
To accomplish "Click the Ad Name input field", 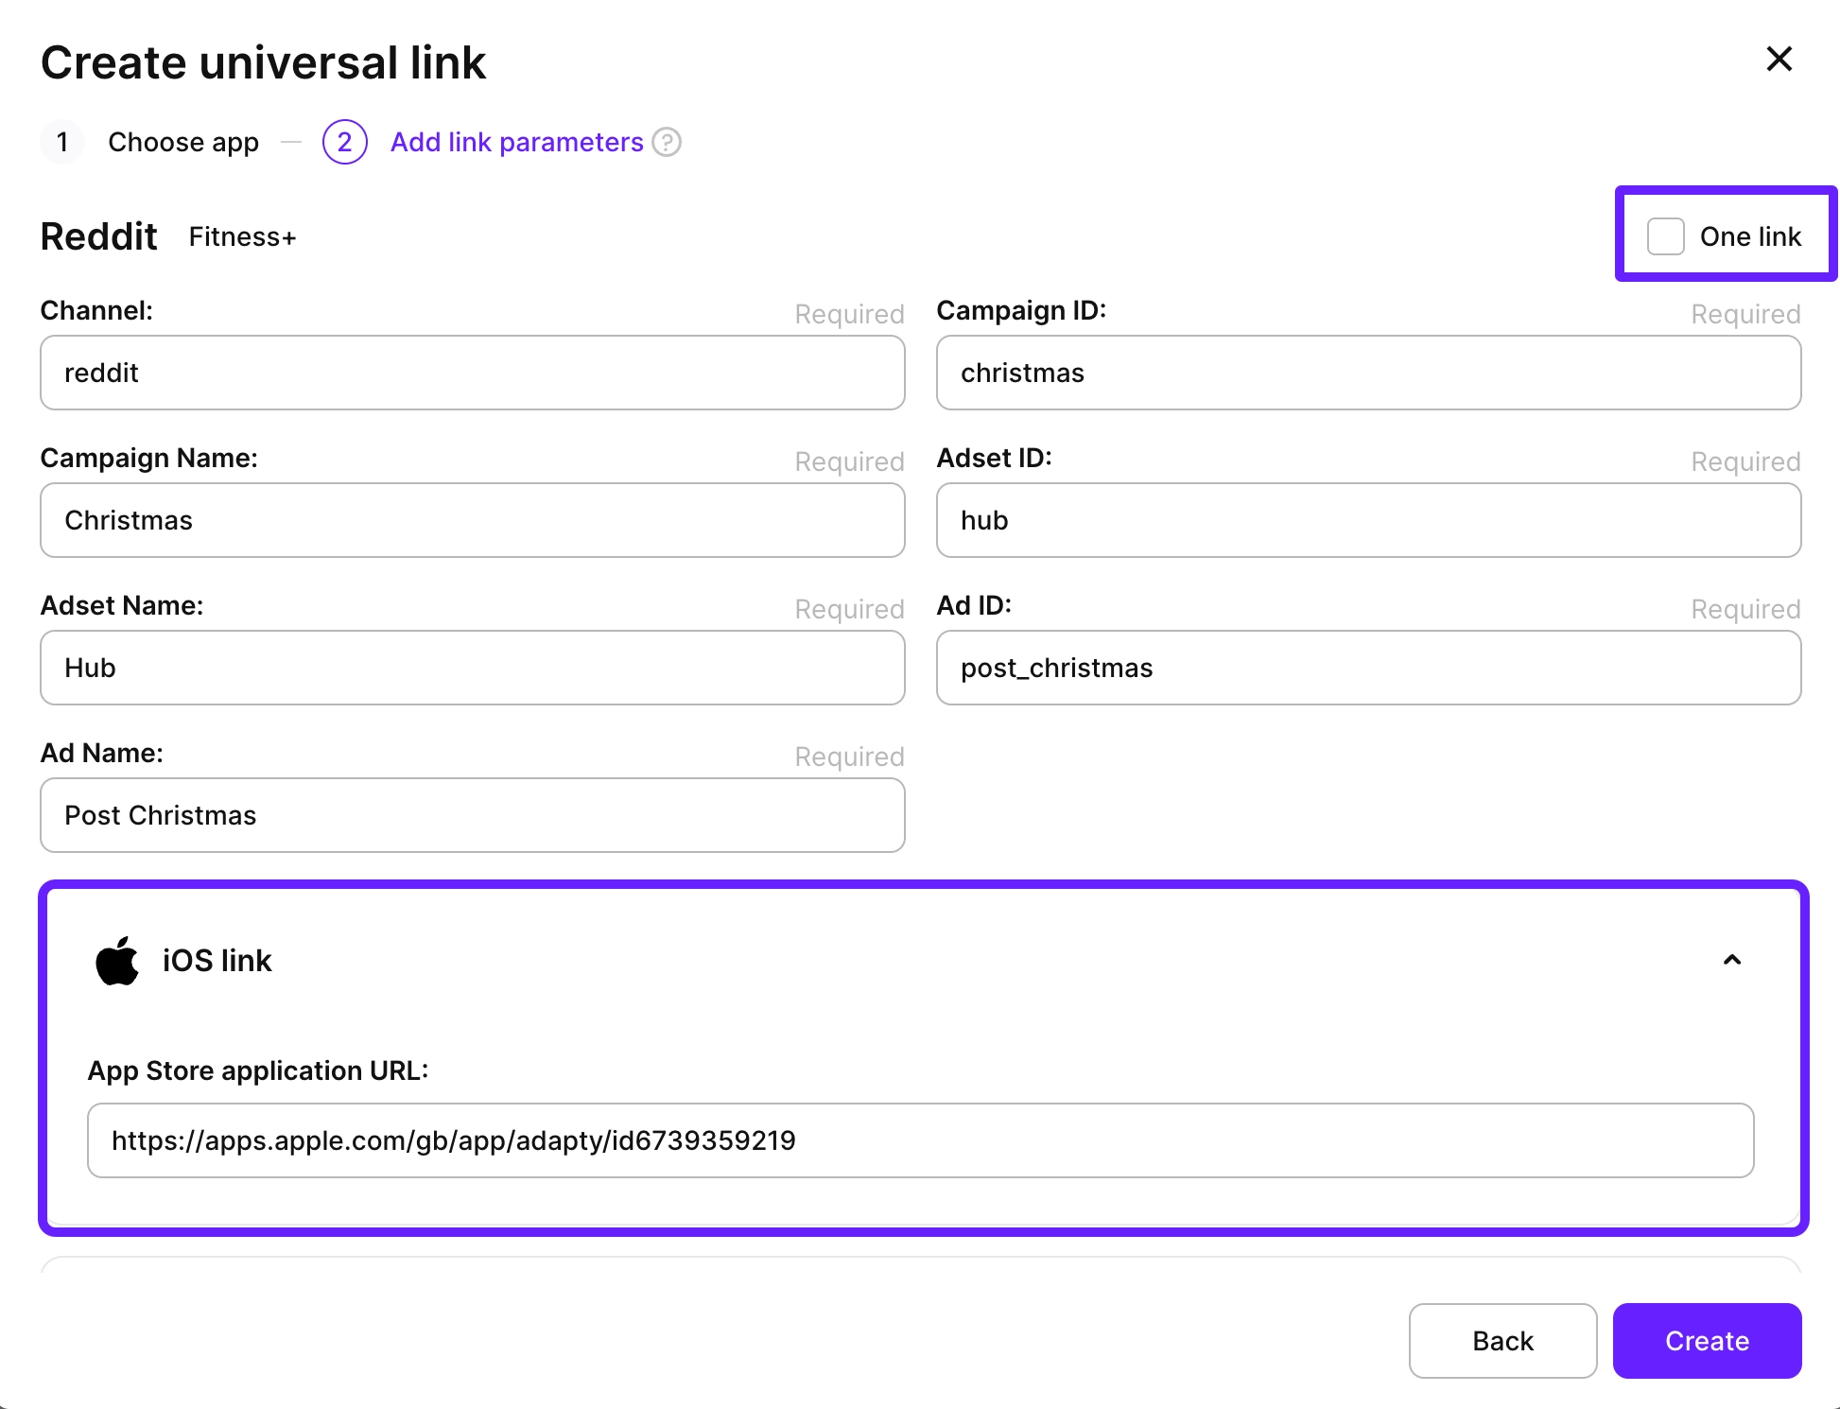I will click(x=472, y=815).
